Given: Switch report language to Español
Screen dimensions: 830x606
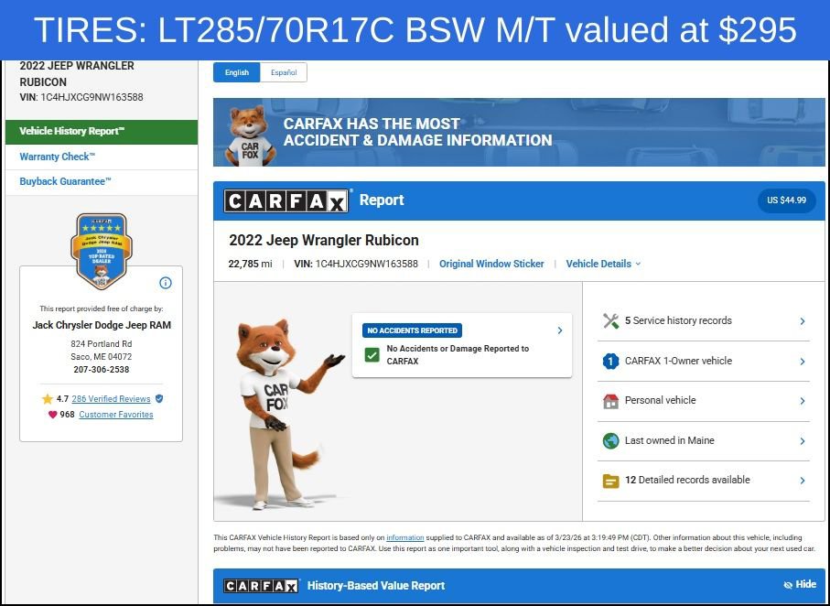Looking at the screenshot, I should pyautogui.click(x=283, y=72).
